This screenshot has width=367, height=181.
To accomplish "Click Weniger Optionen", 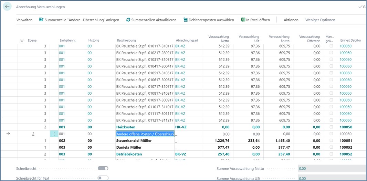I will pyautogui.click(x=320, y=20).
